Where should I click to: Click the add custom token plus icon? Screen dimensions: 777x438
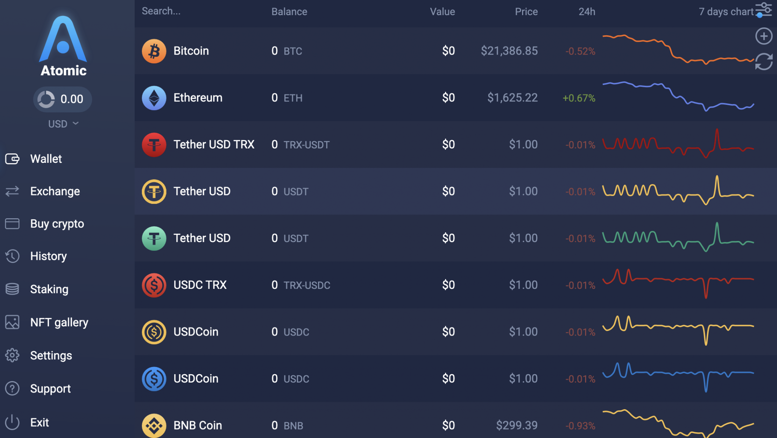point(764,36)
